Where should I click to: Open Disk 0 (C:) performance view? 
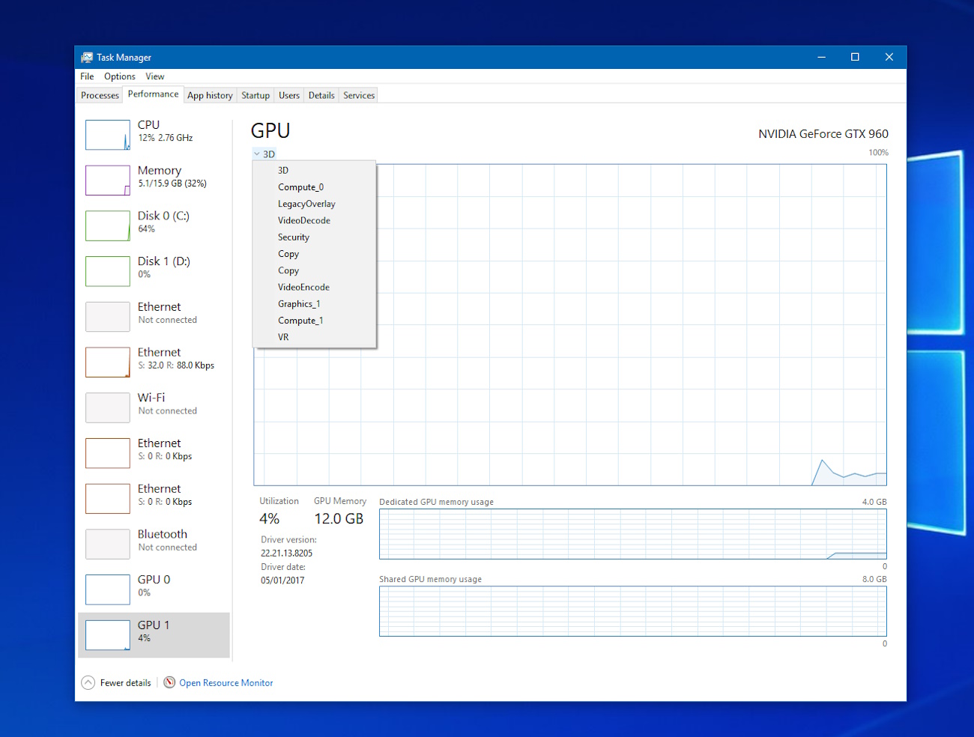click(x=154, y=225)
